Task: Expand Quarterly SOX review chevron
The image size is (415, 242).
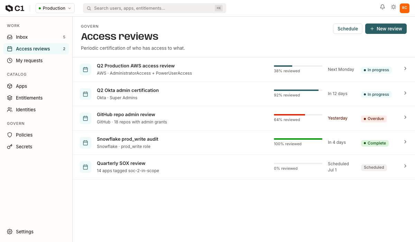Action: pyautogui.click(x=405, y=166)
